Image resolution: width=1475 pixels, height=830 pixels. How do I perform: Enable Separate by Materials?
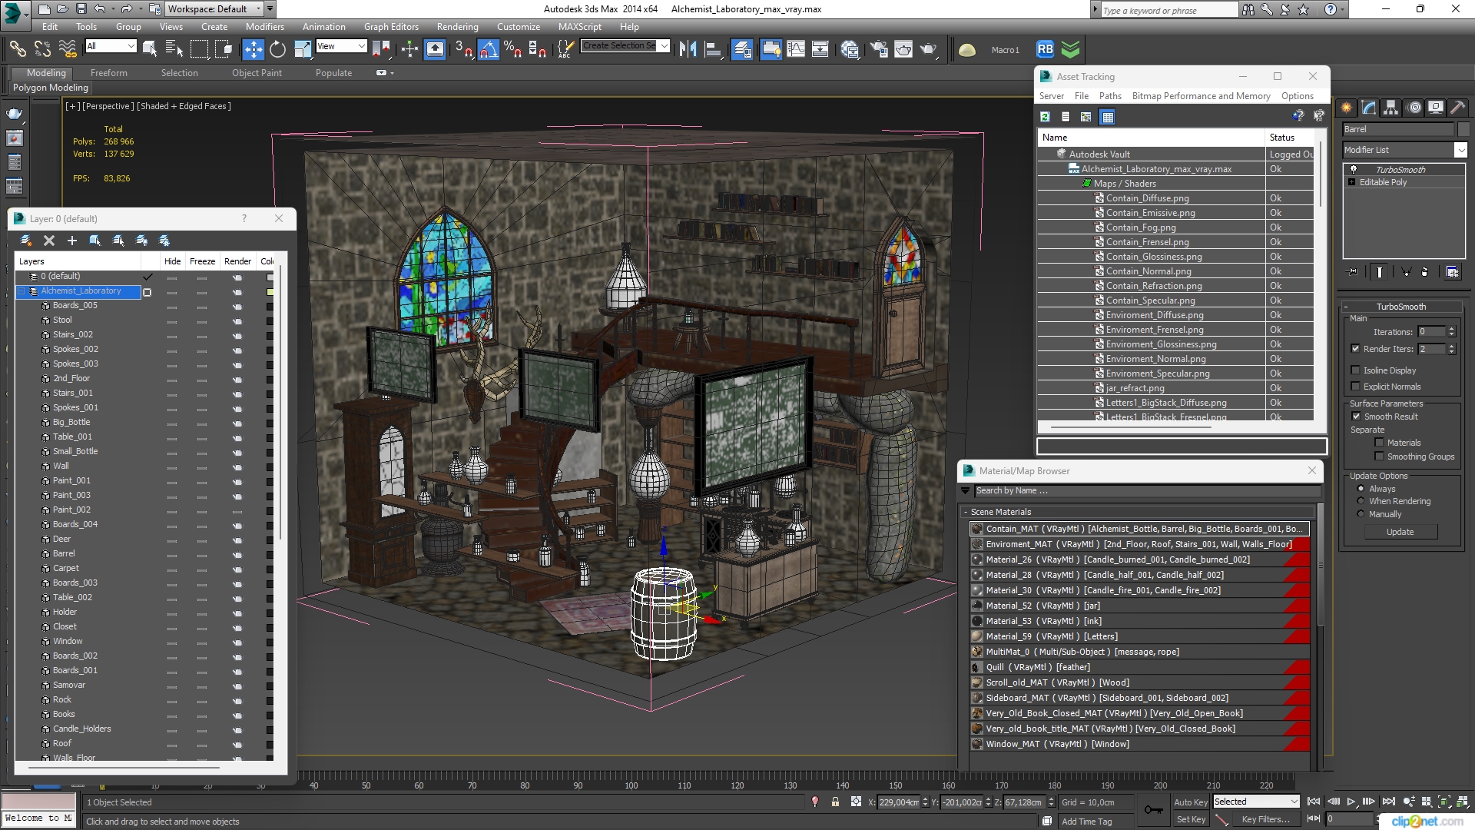pos(1379,443)
